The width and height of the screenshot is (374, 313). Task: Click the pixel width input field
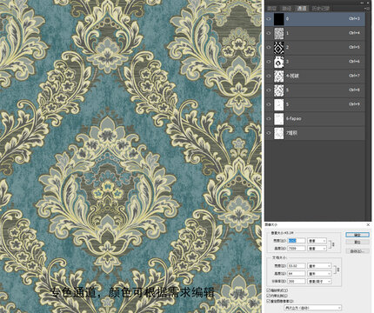point(297,241)
